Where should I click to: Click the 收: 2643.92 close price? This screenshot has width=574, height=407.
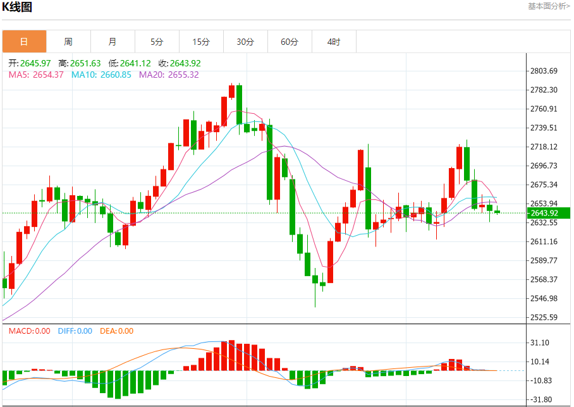click(x=180, y=63)
